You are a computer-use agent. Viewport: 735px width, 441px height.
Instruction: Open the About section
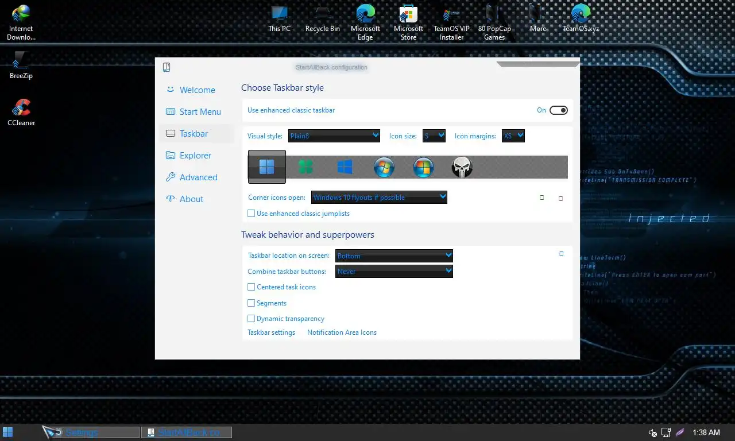tap(196, 199)
